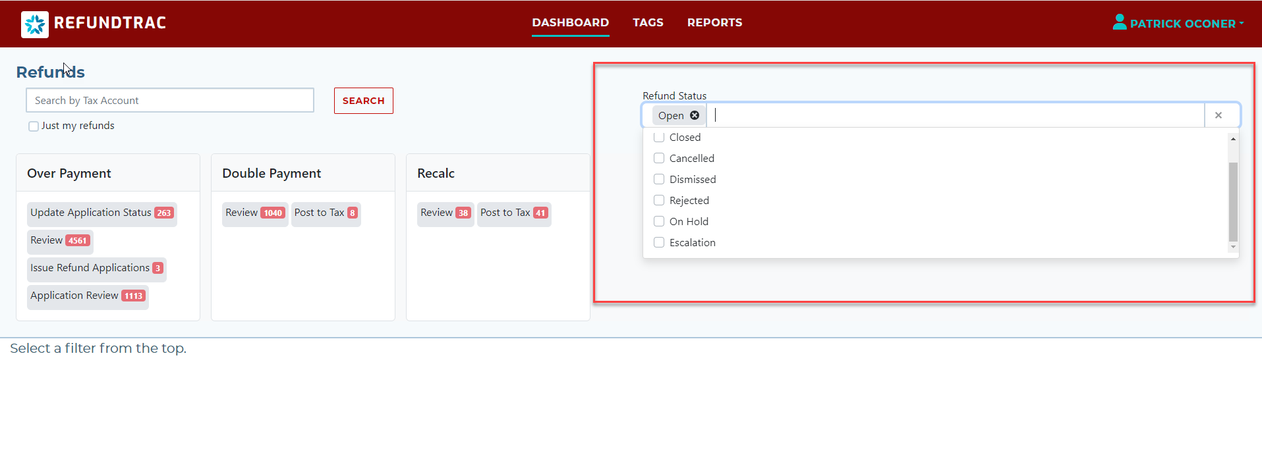This screenshot has height=468, width=1262.
Task: Enable the Just my refunds checkbox
Action: [x=34, y=126]
